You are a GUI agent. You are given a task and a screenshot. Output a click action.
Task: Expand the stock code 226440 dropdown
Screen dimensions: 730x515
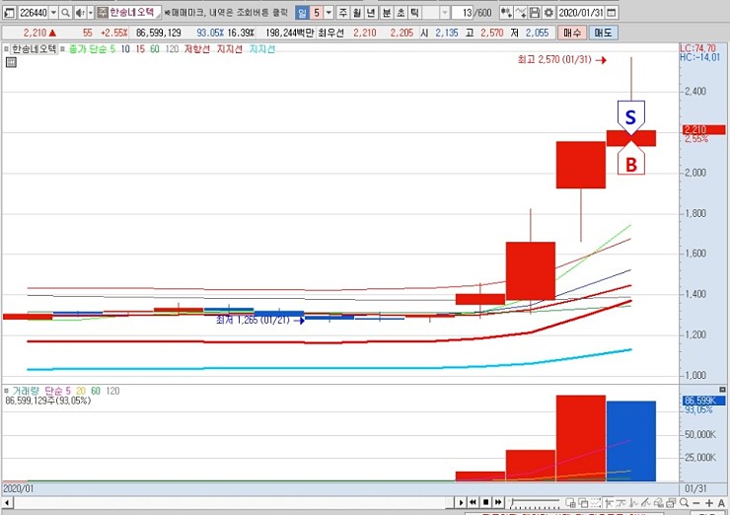50,13
